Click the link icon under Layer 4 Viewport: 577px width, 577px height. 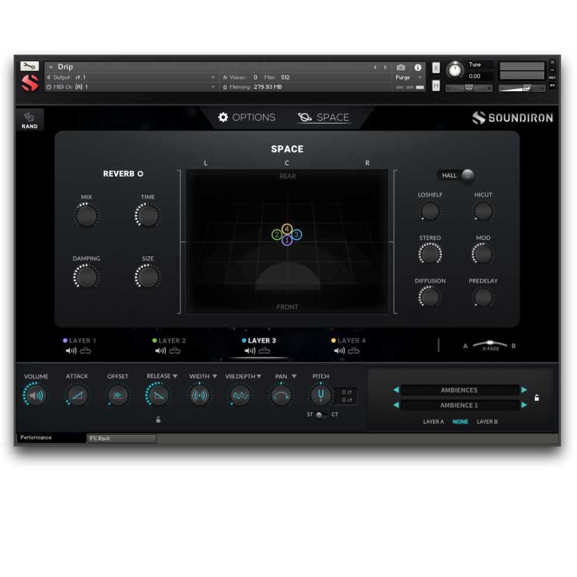pos(354,351)
